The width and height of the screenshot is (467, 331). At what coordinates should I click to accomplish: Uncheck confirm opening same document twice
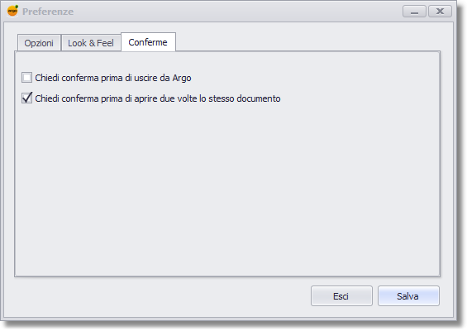point(26,98)
